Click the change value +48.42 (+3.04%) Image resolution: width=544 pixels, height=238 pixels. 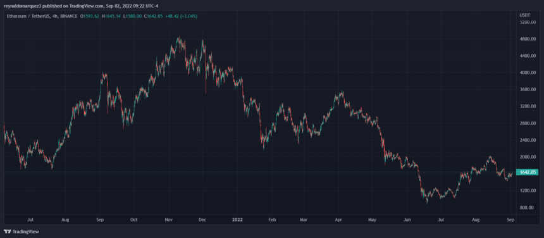(x=182, y=16)
